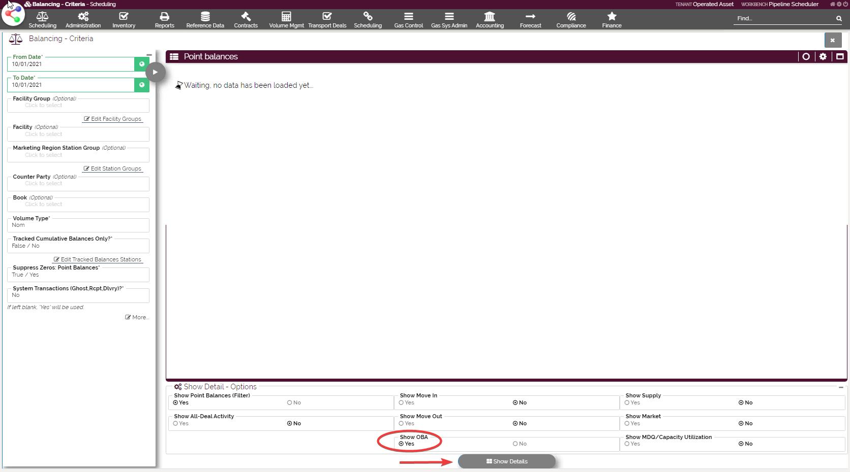Open the Facility Group selector
850x472 pixels.
(x=78, y=106)
